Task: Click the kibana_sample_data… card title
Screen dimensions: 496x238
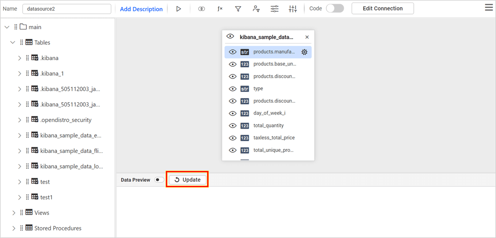Action: click(266, 37)
